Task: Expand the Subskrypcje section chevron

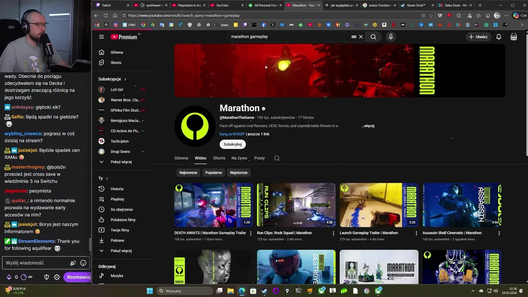Action: [125, 79]
